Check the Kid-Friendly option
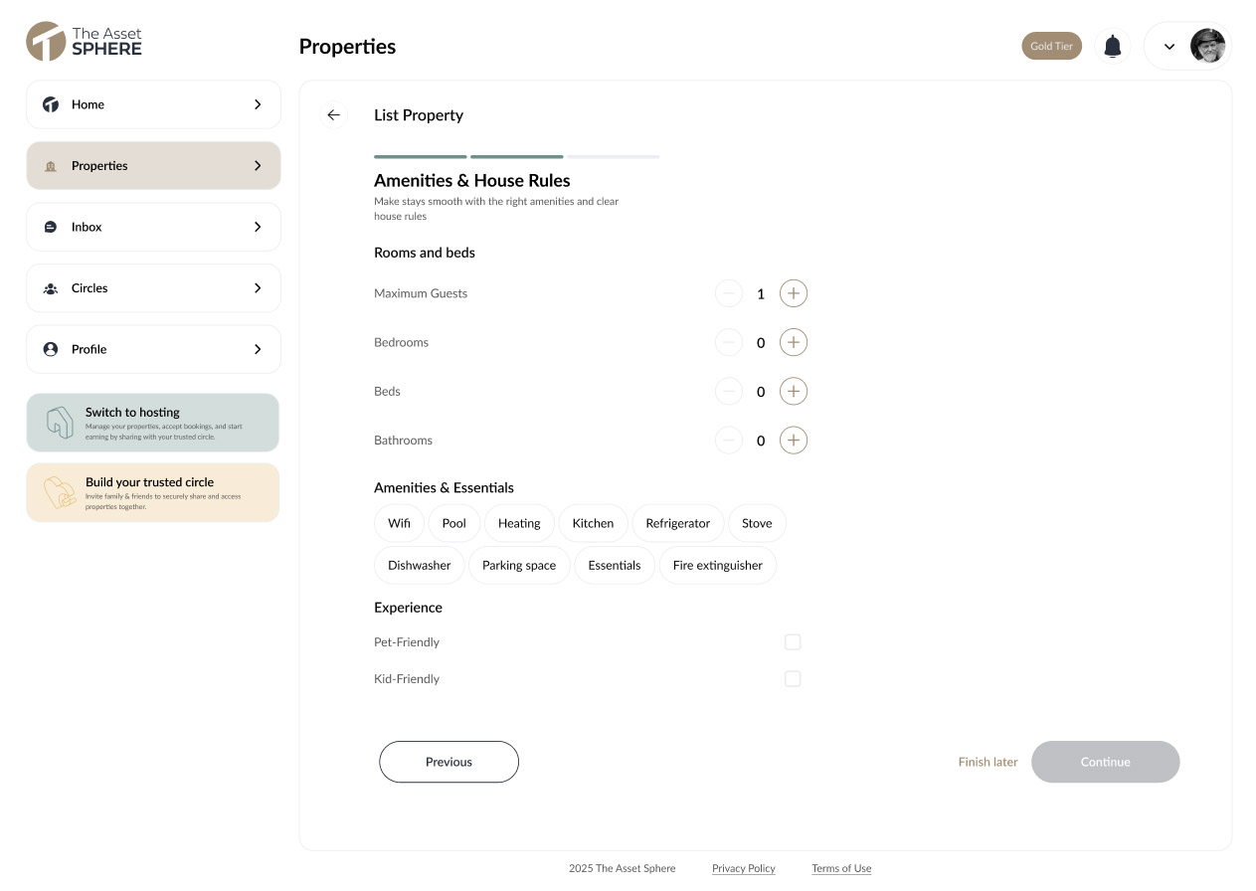This screenshot has width=1256, height=891. point(793,679)
